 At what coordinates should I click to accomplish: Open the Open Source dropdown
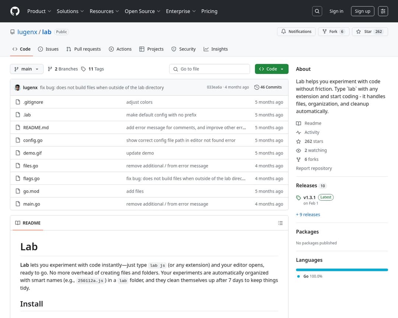tap(142, 11)
